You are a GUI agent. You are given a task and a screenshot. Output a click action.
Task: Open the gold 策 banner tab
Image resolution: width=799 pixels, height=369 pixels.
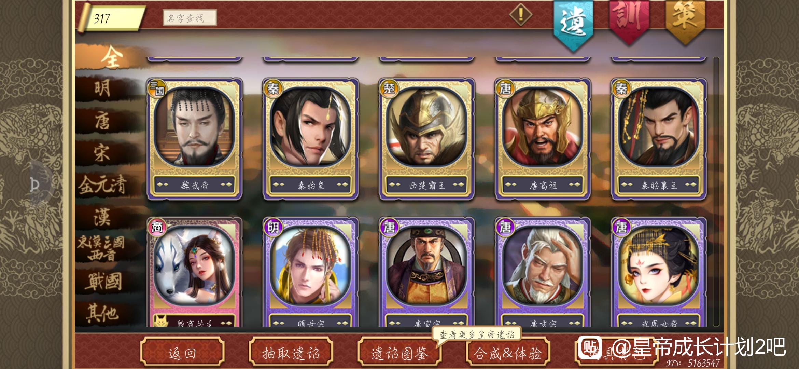[685, 21]
